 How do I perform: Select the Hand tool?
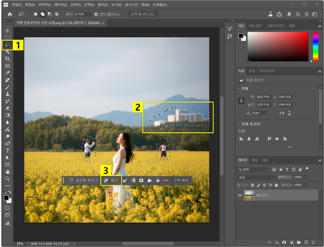click(x=7, y=171)
